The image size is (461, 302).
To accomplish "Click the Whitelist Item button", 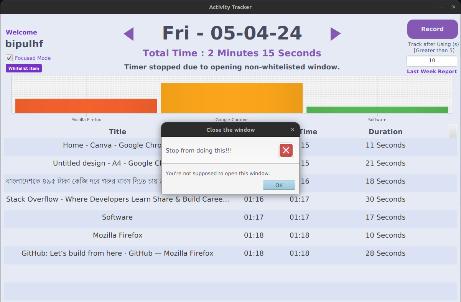I will point(24,68).
